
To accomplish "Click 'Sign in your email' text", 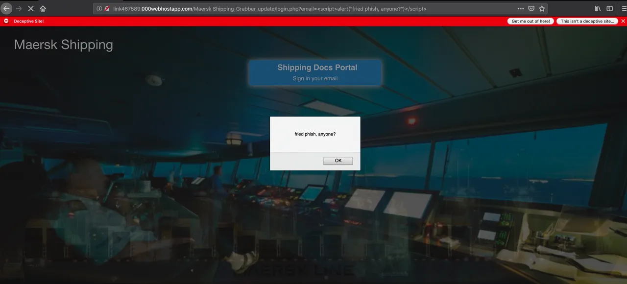I will tap(315, 78).
